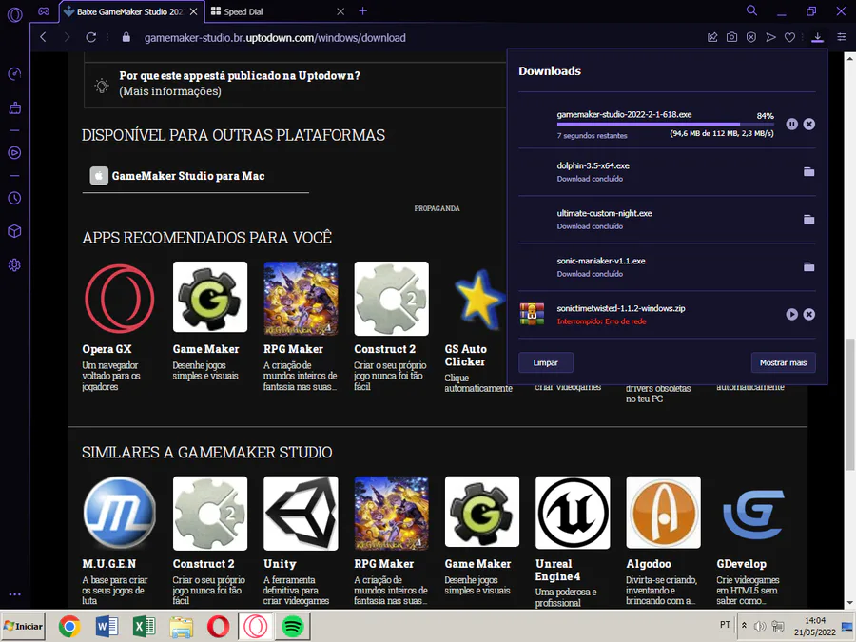Add page to bookmarks heart icon
The width and height of the screenshot is (856, 642).
tap(789, 37)
